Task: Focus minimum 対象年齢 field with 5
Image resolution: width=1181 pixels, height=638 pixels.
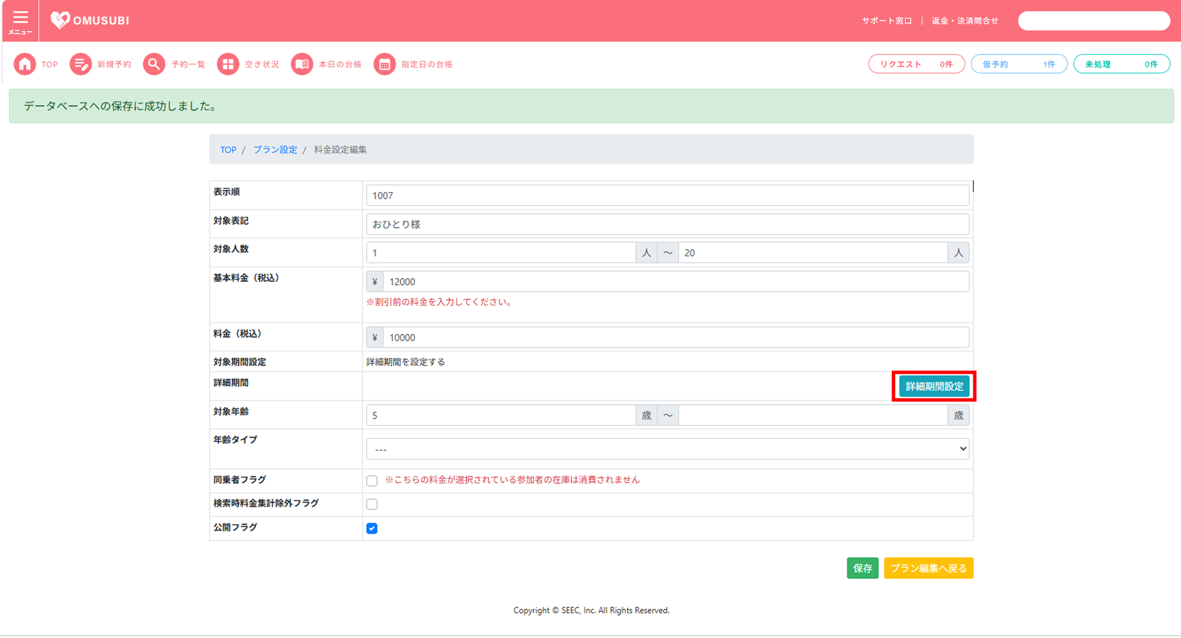Action: click(x=500, y=415)
